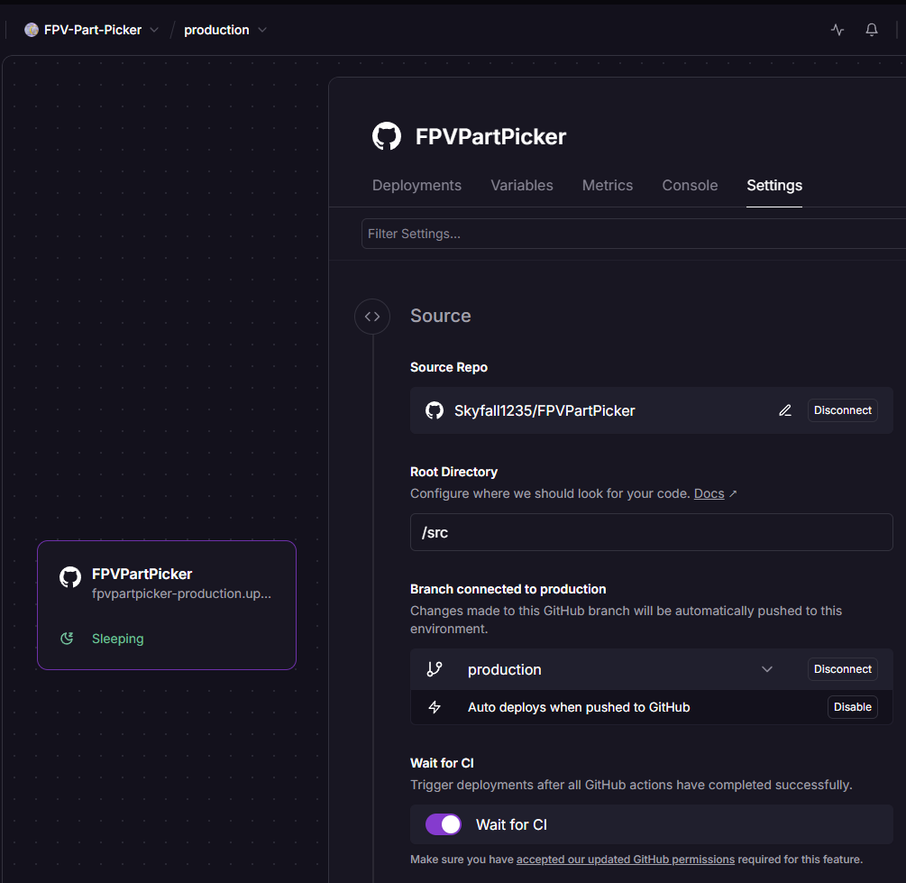This screenshot has width=906, height=883.
Task: Click the Branch connected to production heading
Action: pos(508,589)
